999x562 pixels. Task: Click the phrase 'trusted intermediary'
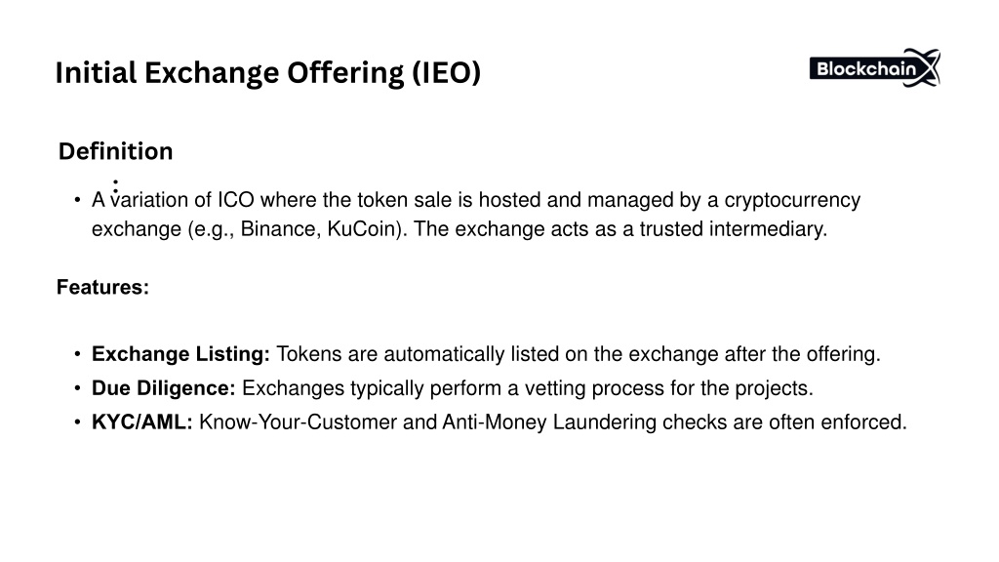point(732,228)
